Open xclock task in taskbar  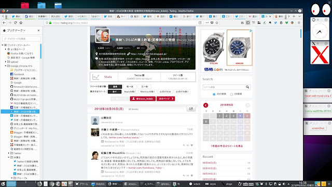point(195,184)
